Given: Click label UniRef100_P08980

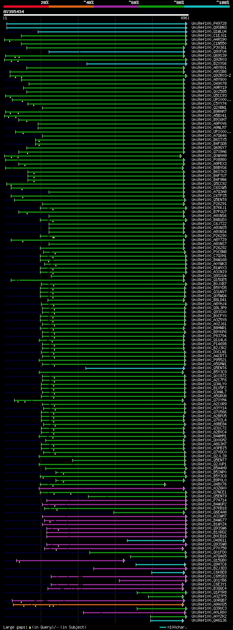Looking at the screenshot, I should (209, 160).
